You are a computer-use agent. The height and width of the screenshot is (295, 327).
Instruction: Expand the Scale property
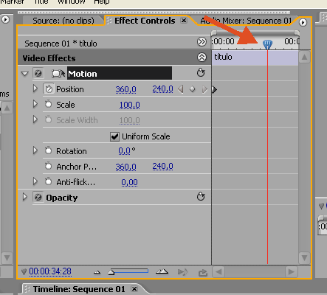click(x=35, y=104)
